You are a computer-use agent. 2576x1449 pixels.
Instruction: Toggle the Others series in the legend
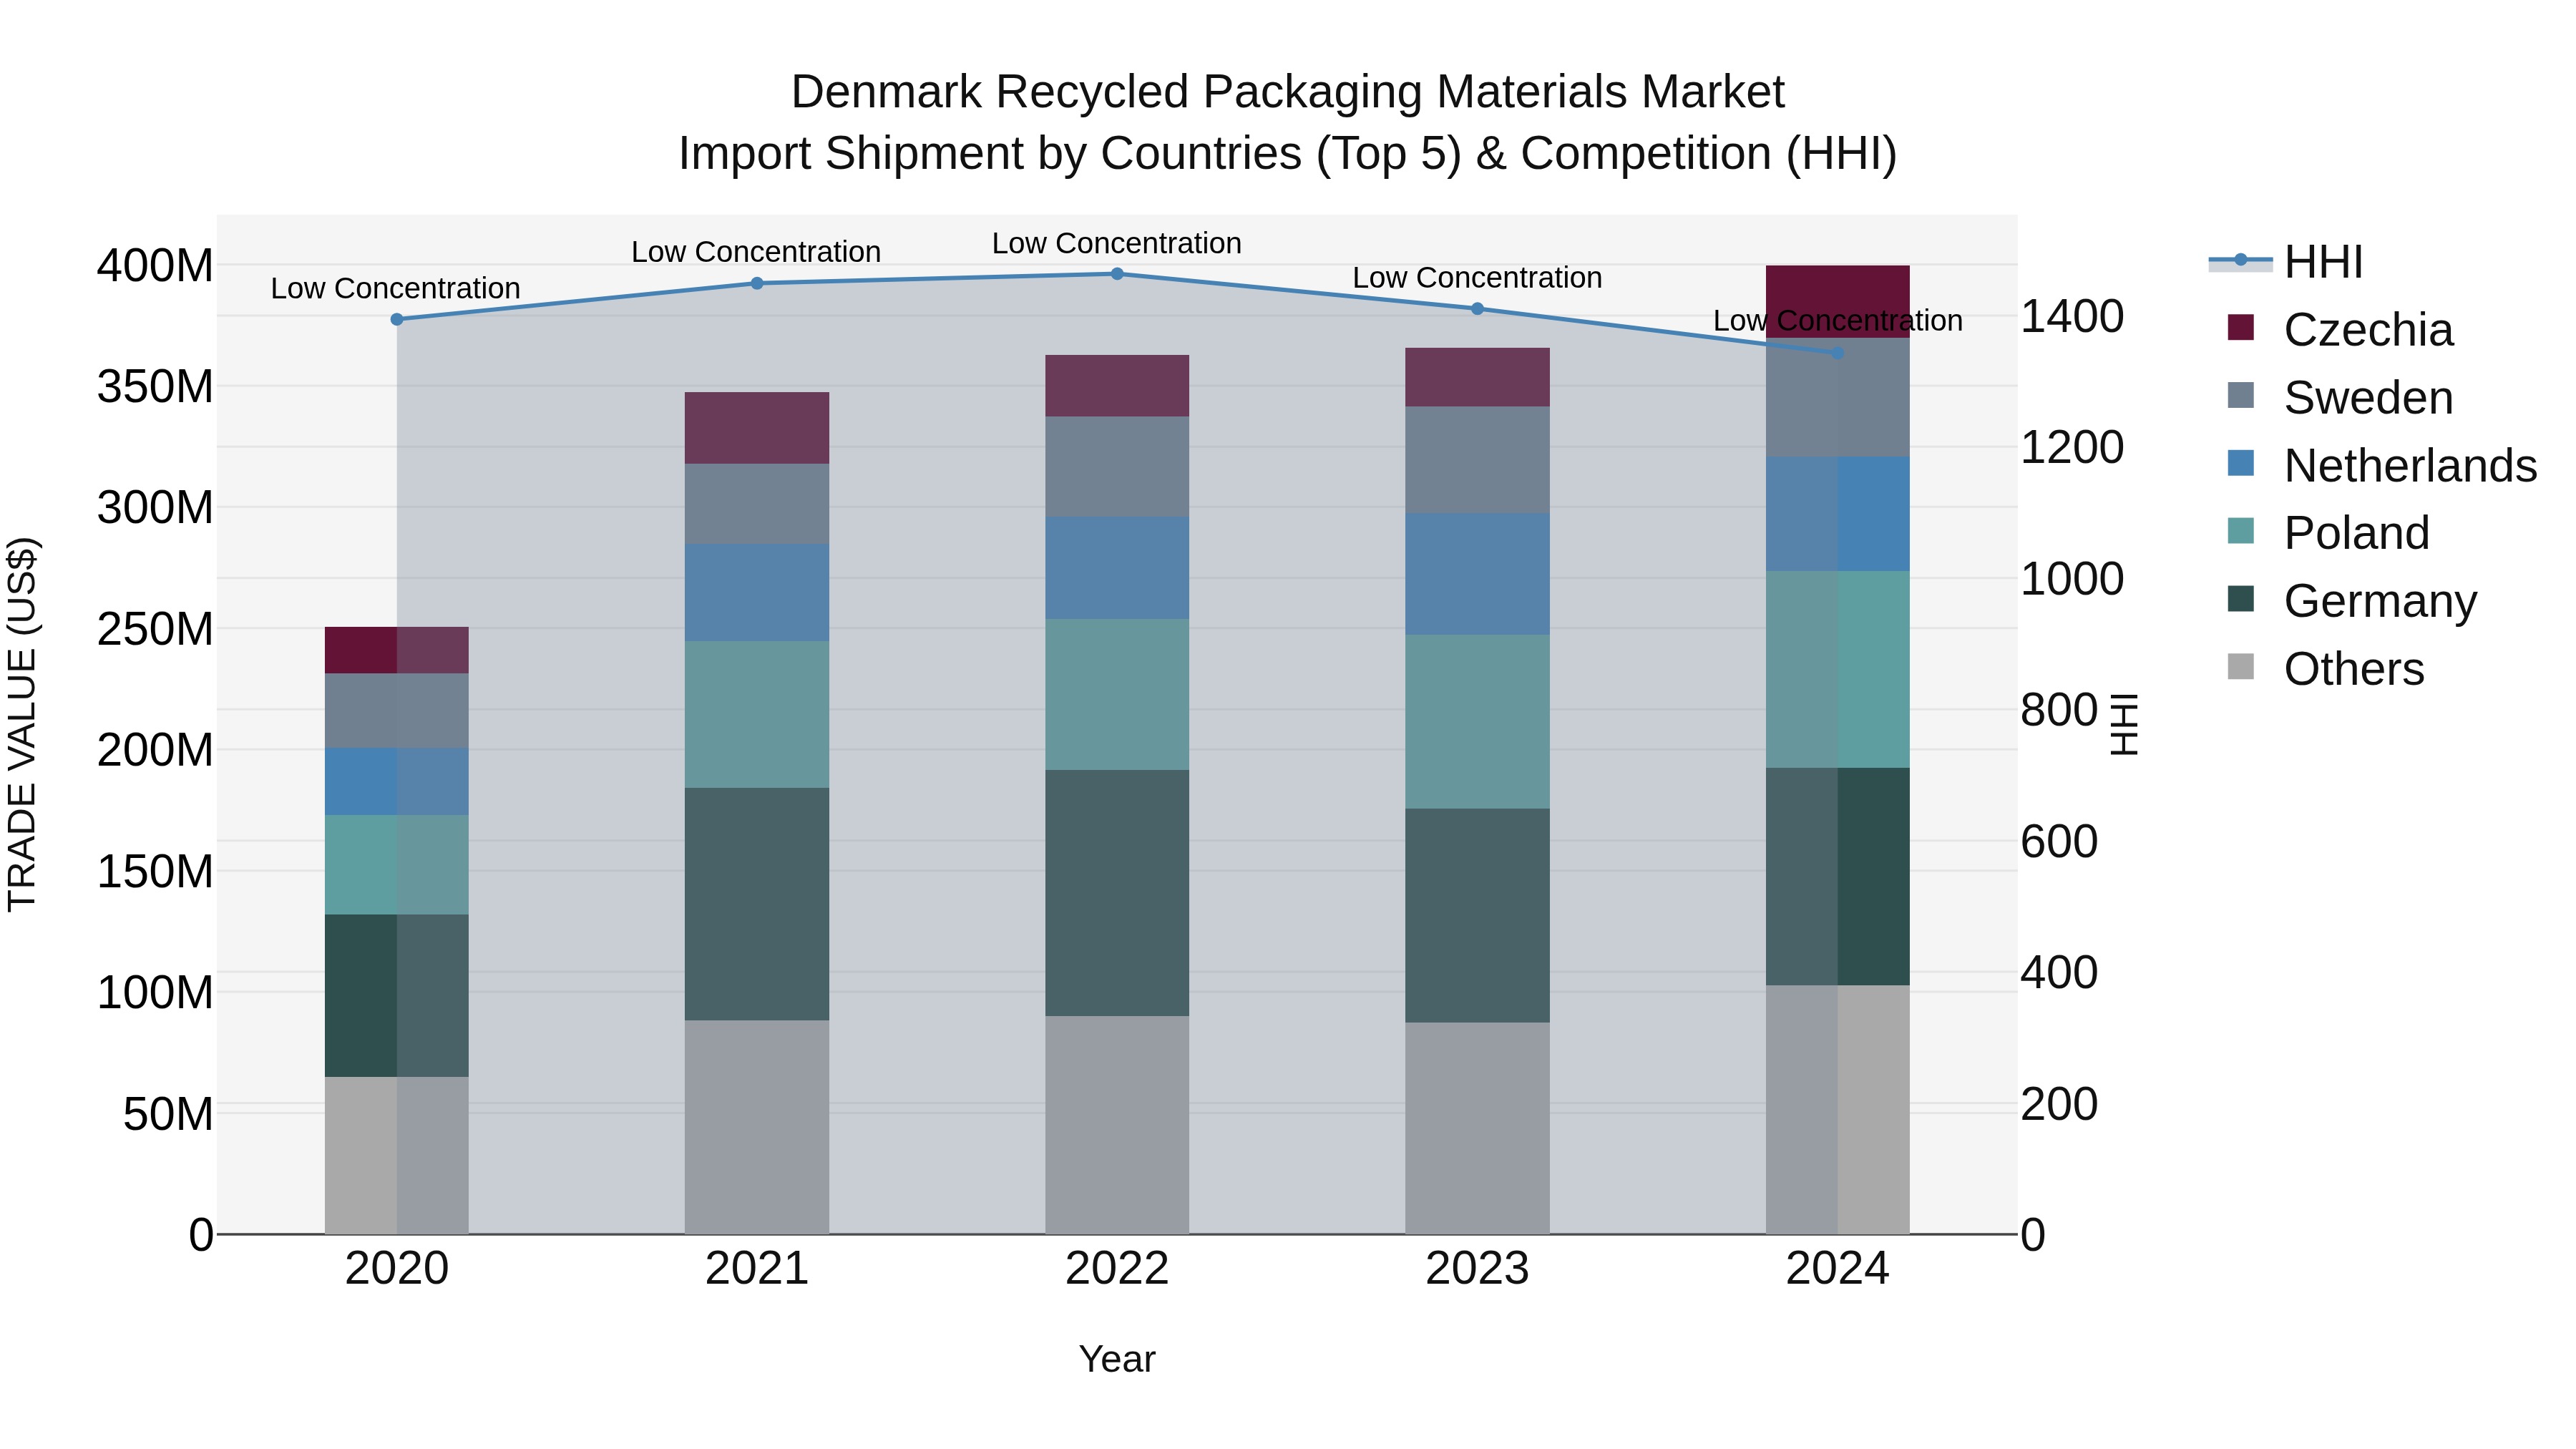coord(2326,668)
